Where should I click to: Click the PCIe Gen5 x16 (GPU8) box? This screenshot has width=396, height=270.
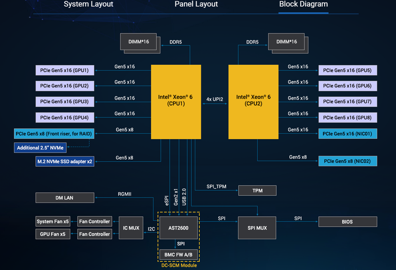(347, 118)
